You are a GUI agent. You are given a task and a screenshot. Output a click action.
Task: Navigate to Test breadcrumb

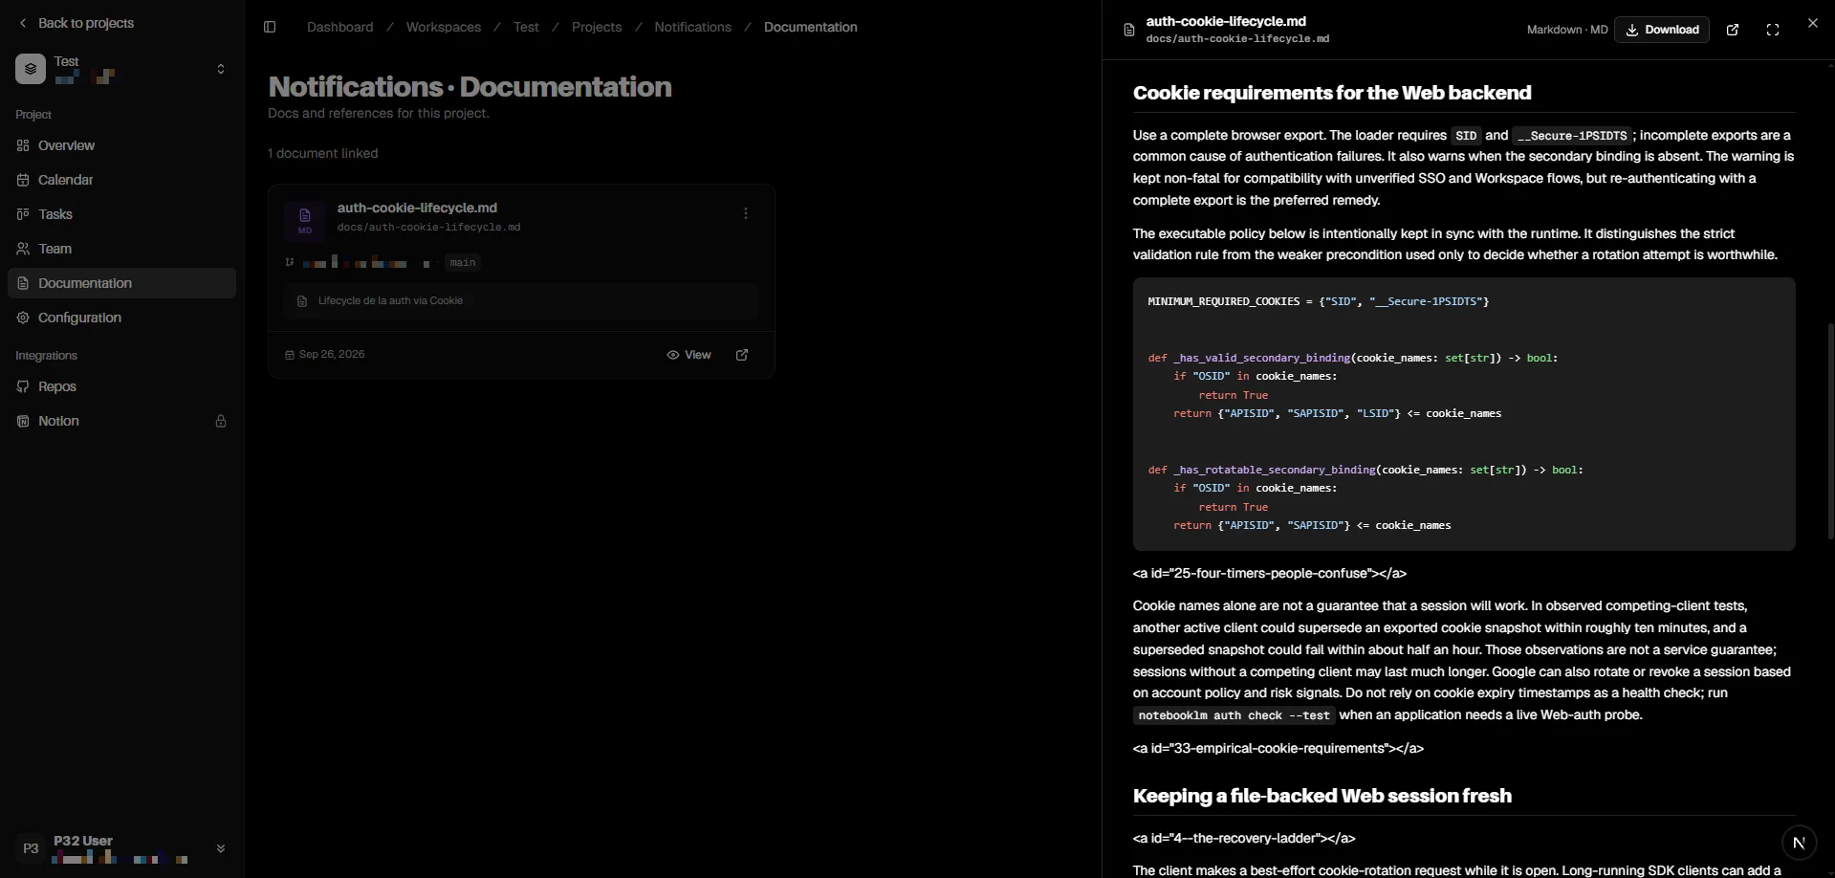click(x=526, y=27)
